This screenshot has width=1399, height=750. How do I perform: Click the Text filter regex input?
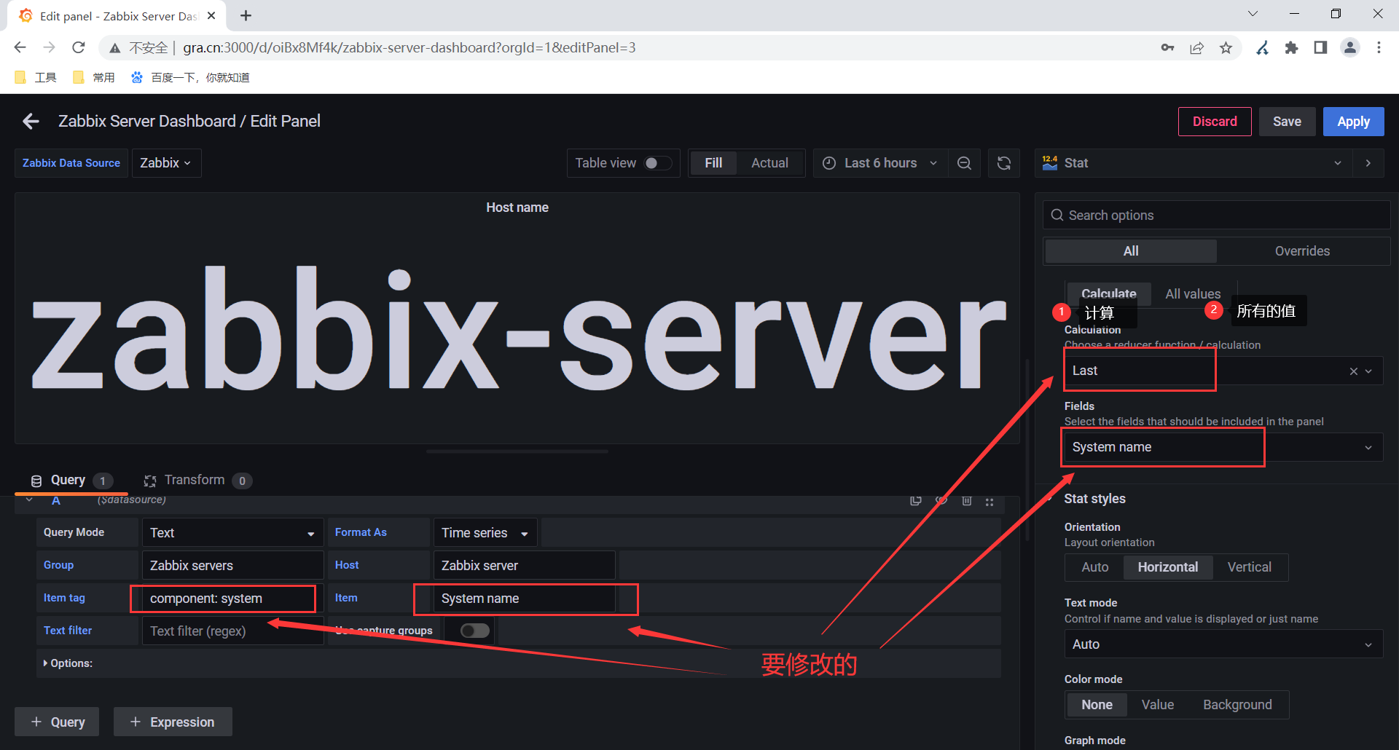coord(232,631)
